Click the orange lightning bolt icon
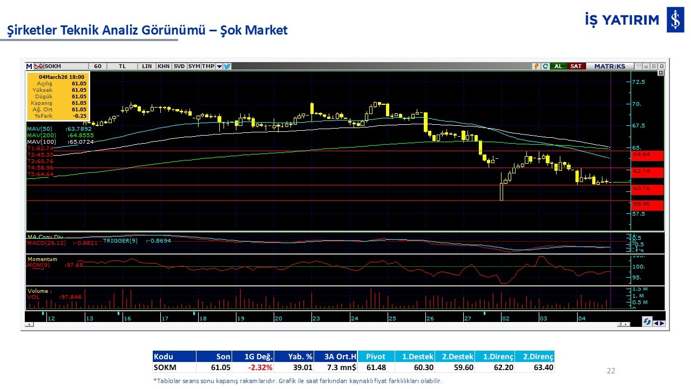Image resolution: width=691 pixels, height=389 pixels. (536, 66)
